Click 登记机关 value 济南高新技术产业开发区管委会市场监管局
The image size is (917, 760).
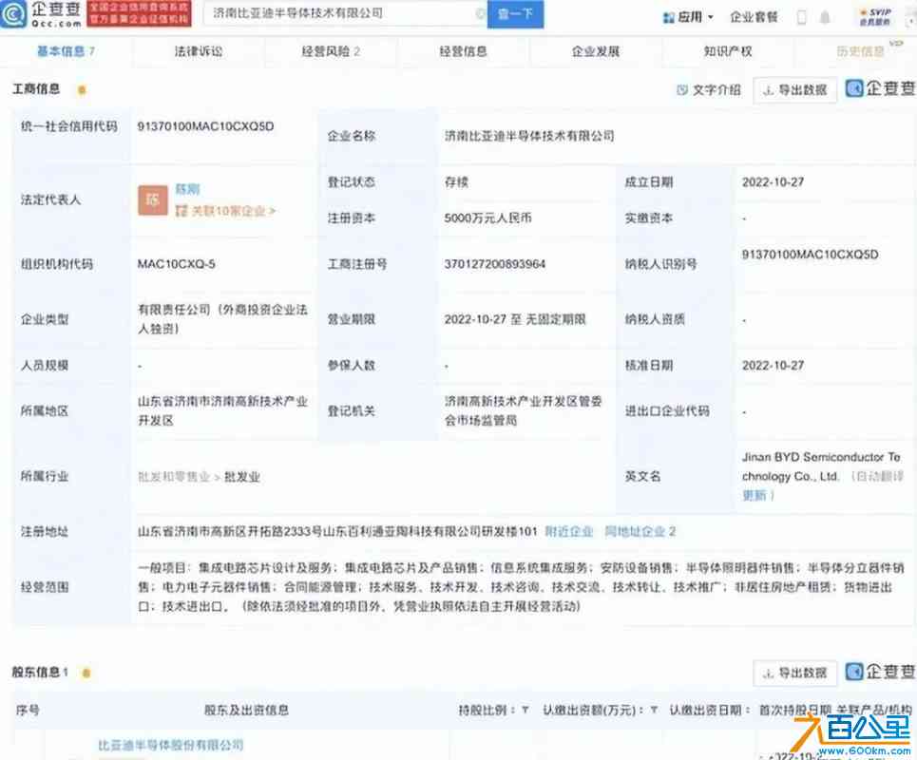523,411
